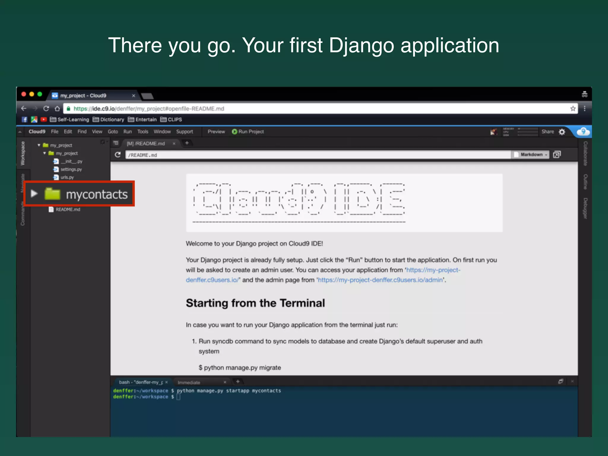The width and height of the screenshot is (608, 456).
Task: Reload the README.md preview
Action: [118, 155]
